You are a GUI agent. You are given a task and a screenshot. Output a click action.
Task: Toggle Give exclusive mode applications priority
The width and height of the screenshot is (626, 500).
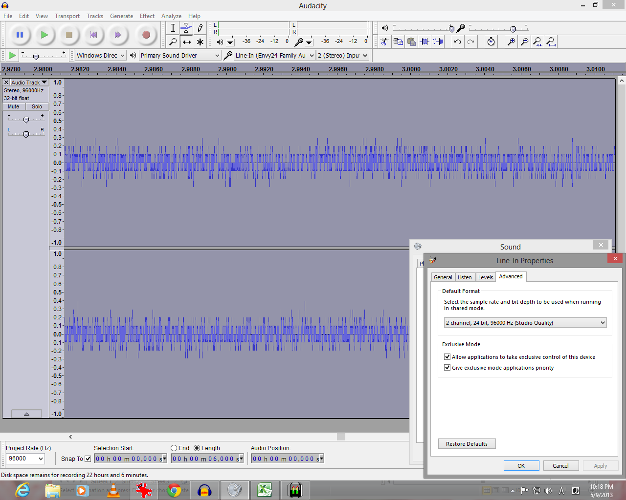click(447, 368)
